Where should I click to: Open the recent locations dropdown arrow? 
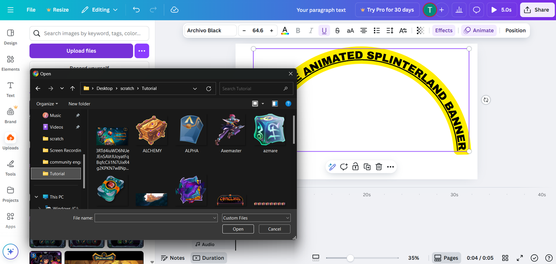point(62,88)
